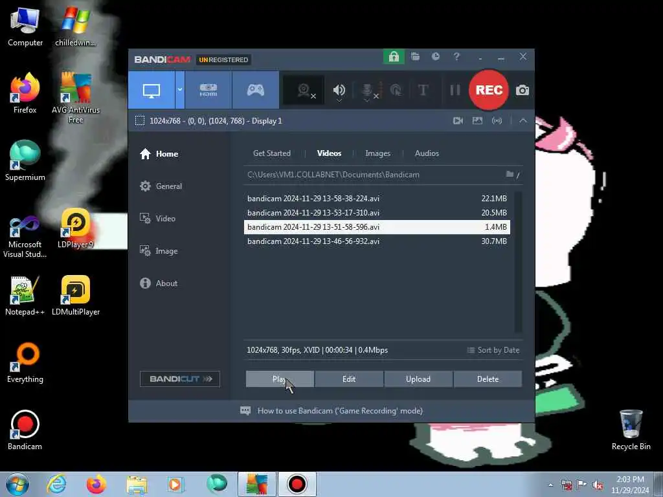Switch to the Audios tab
Screen dimensions: 663x497
tap(427, 153)
